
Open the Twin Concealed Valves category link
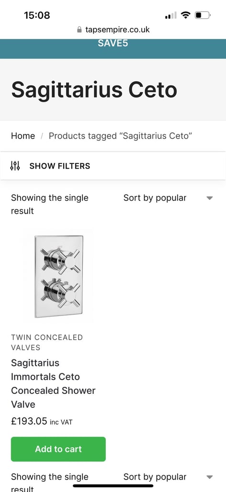point(47,342)
